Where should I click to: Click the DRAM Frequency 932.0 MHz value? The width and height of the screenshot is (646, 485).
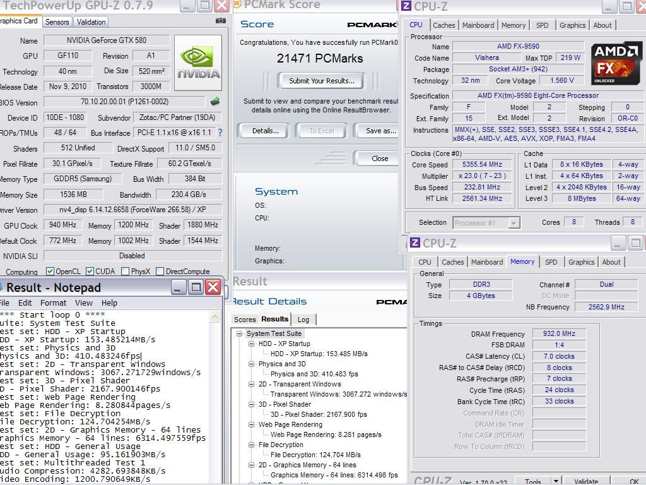pos(559,333)
